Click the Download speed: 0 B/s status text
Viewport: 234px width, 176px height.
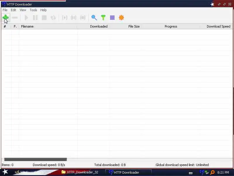[x=49, y=165]
